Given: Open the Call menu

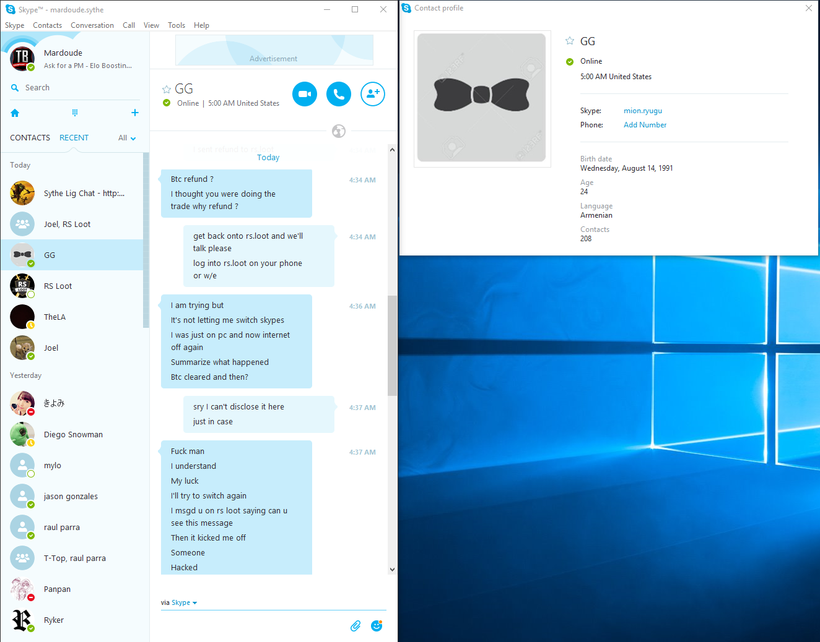Looking at the screenshot, I should [x=129, y=25].
